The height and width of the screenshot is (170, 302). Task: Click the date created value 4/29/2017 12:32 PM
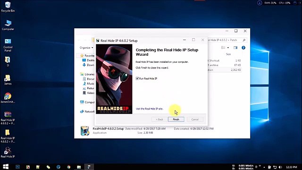(x=202, y=128)
